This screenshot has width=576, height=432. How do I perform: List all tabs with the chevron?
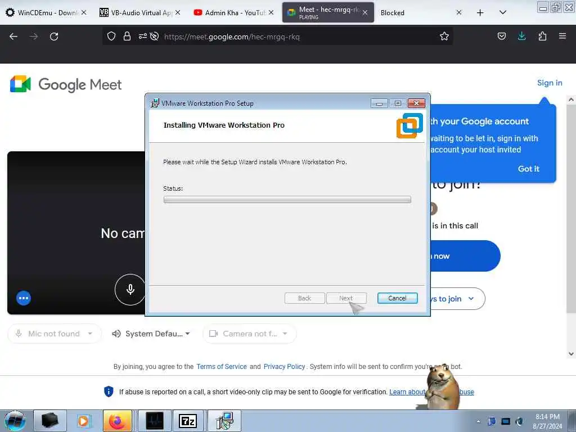[503, 12]
